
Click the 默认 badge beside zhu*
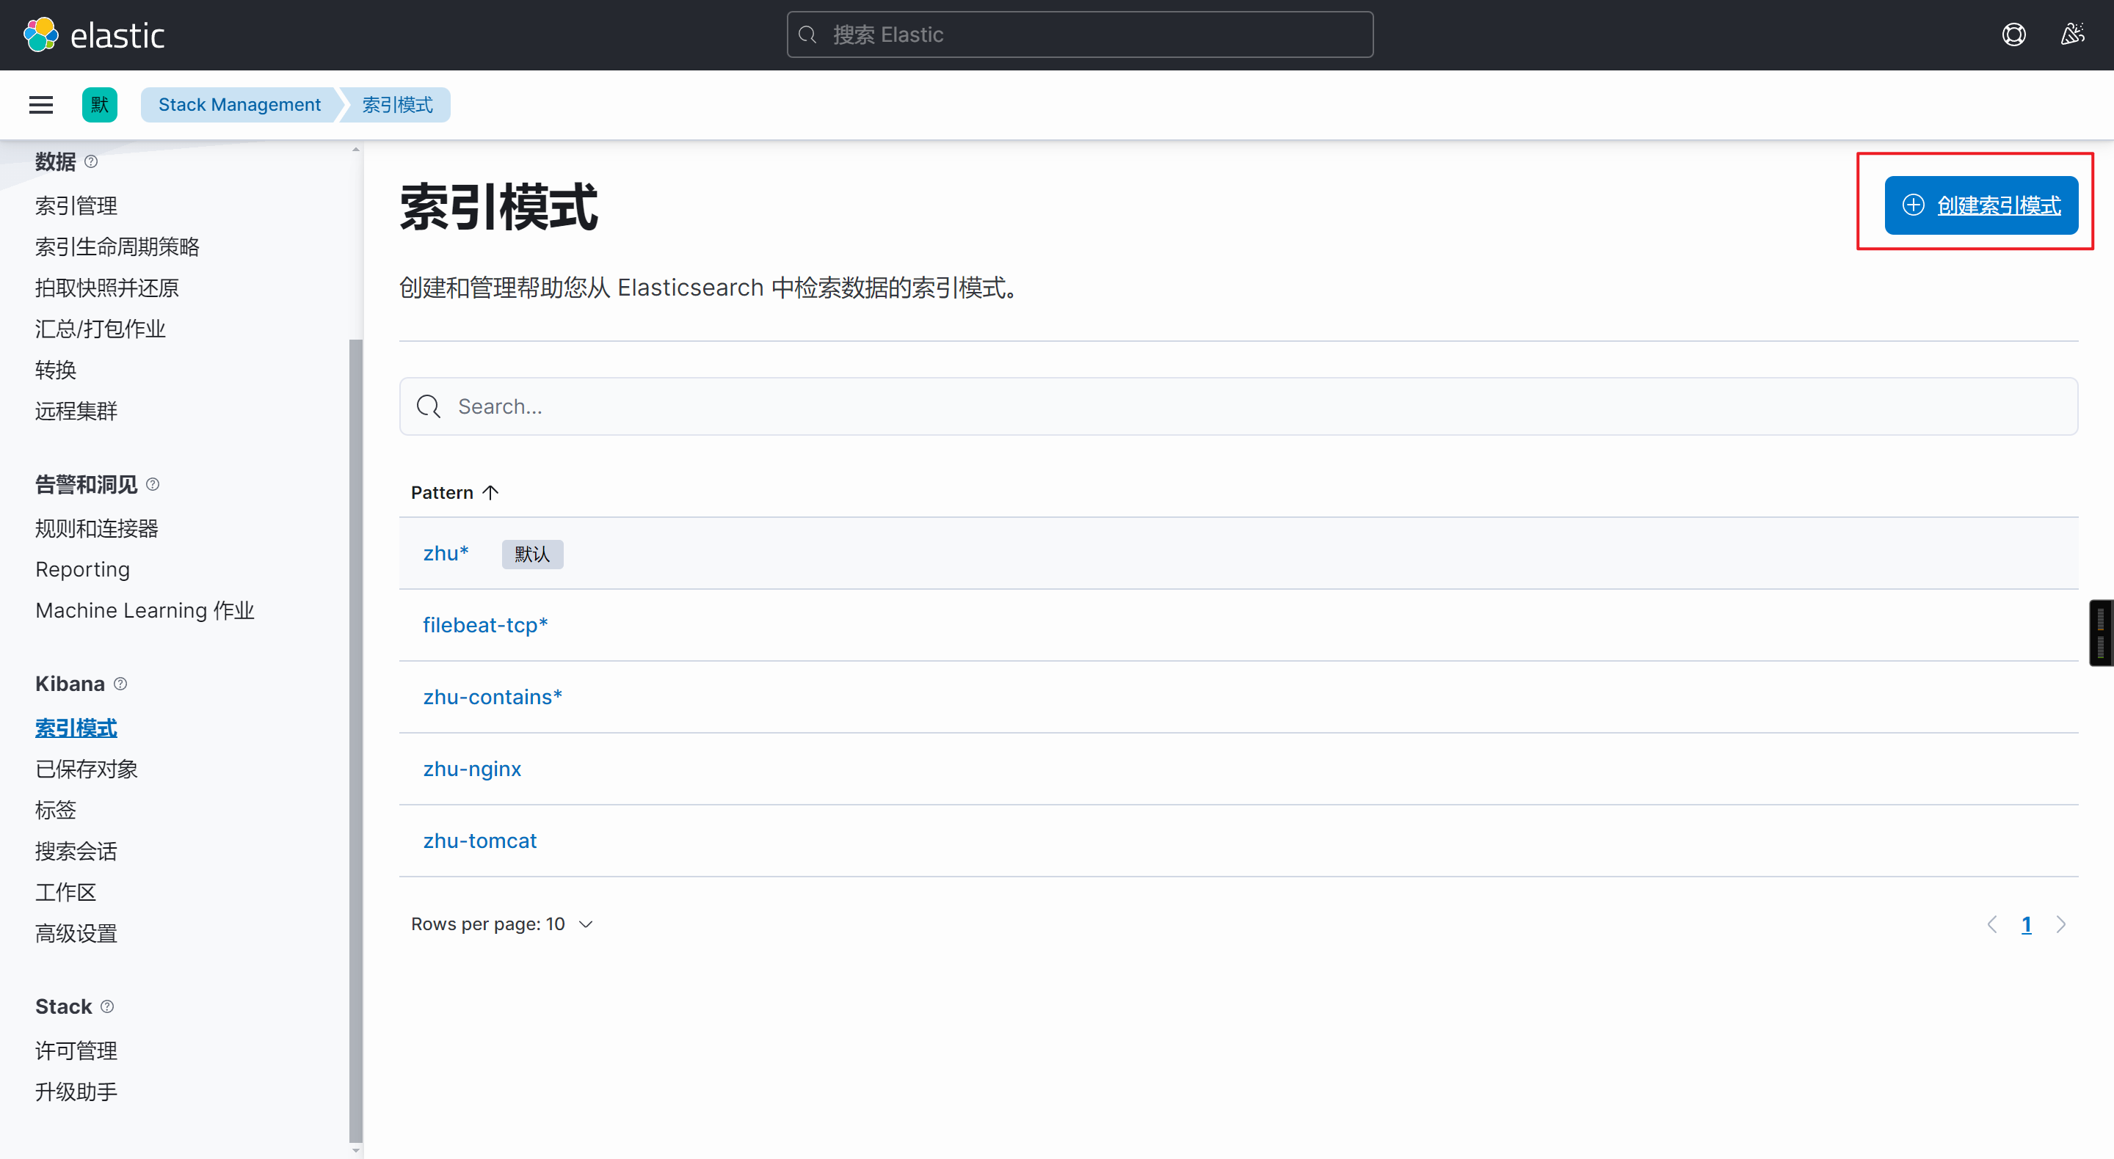[533, 555]
